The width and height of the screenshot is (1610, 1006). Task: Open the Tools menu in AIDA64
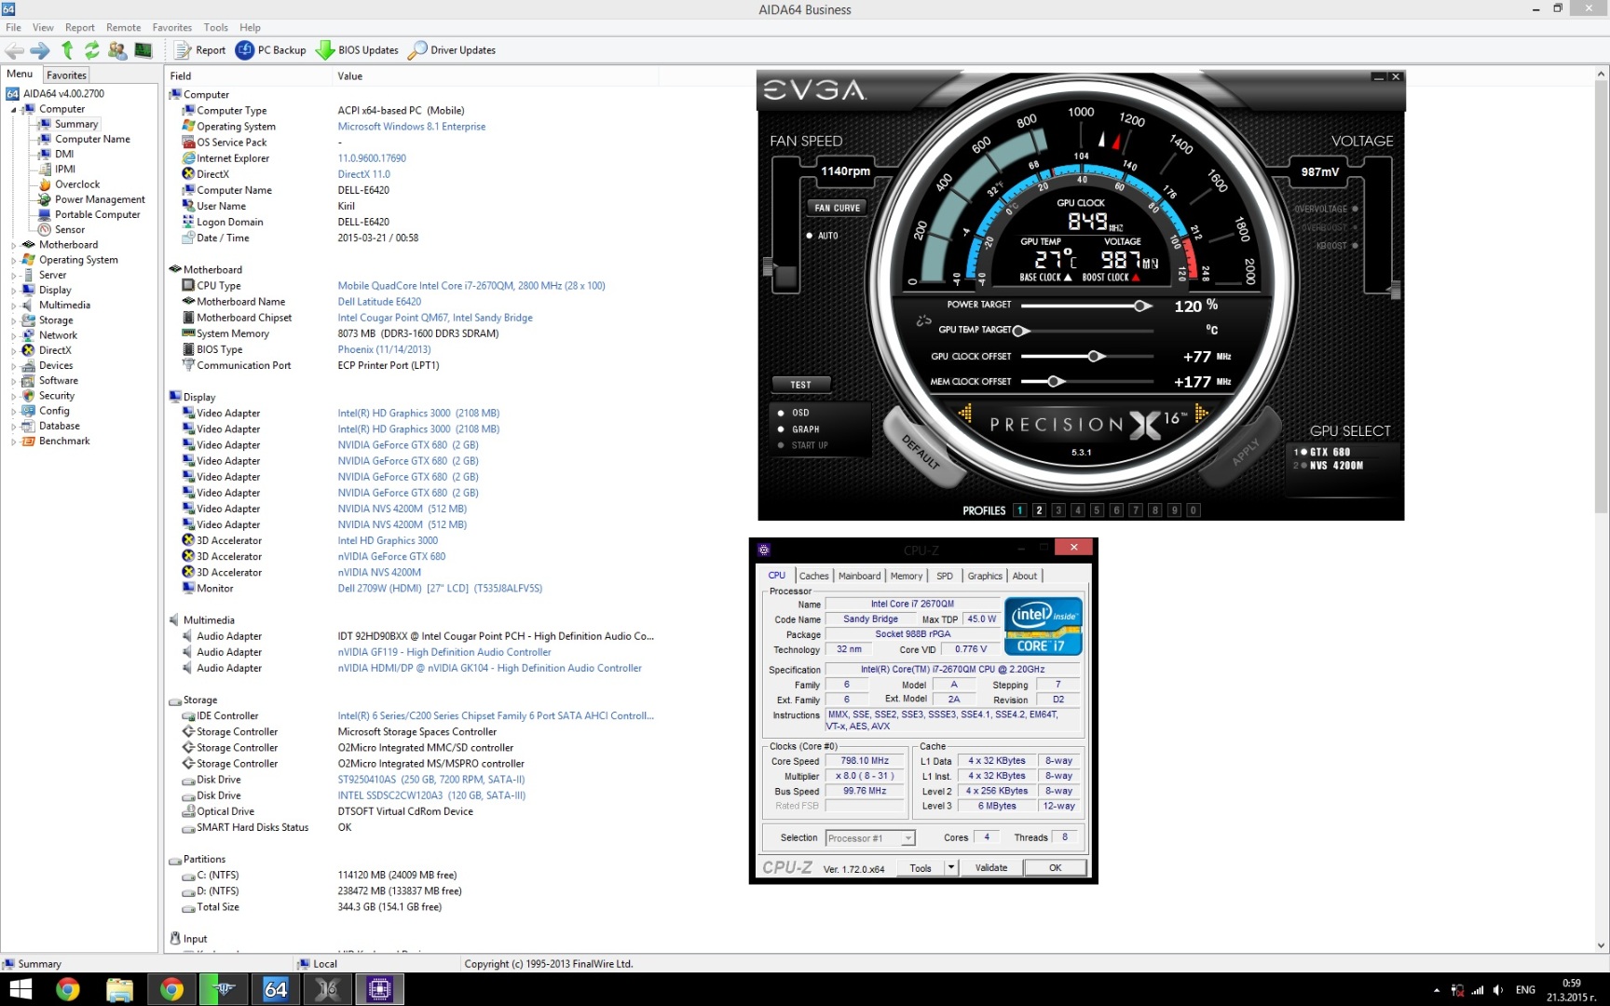216,27
